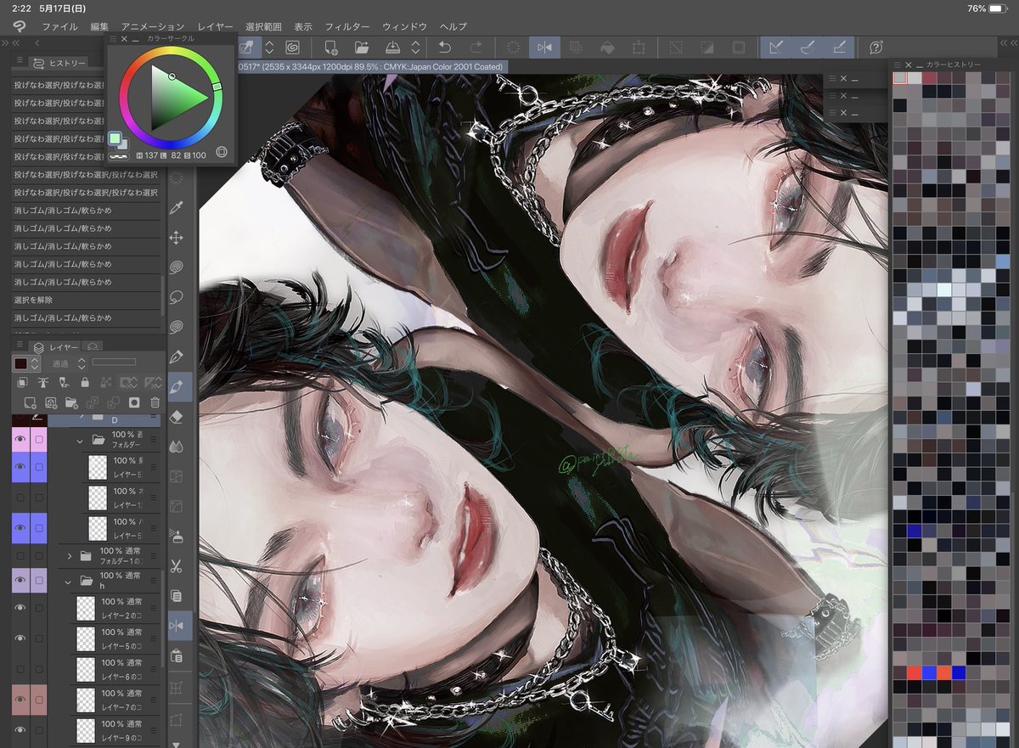The image size is (1019, 748).
Task: Select the transparent color below the main swatches
Action: click(x=121, y=155)
